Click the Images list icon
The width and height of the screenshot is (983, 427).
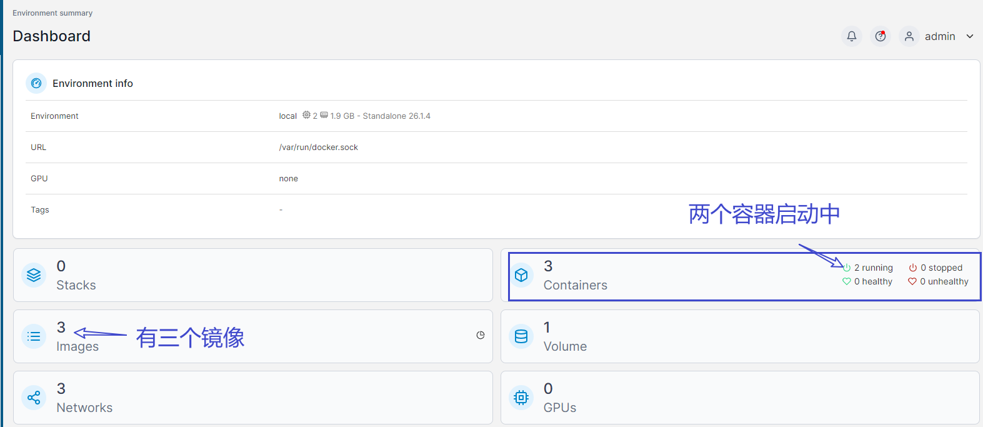34,336
